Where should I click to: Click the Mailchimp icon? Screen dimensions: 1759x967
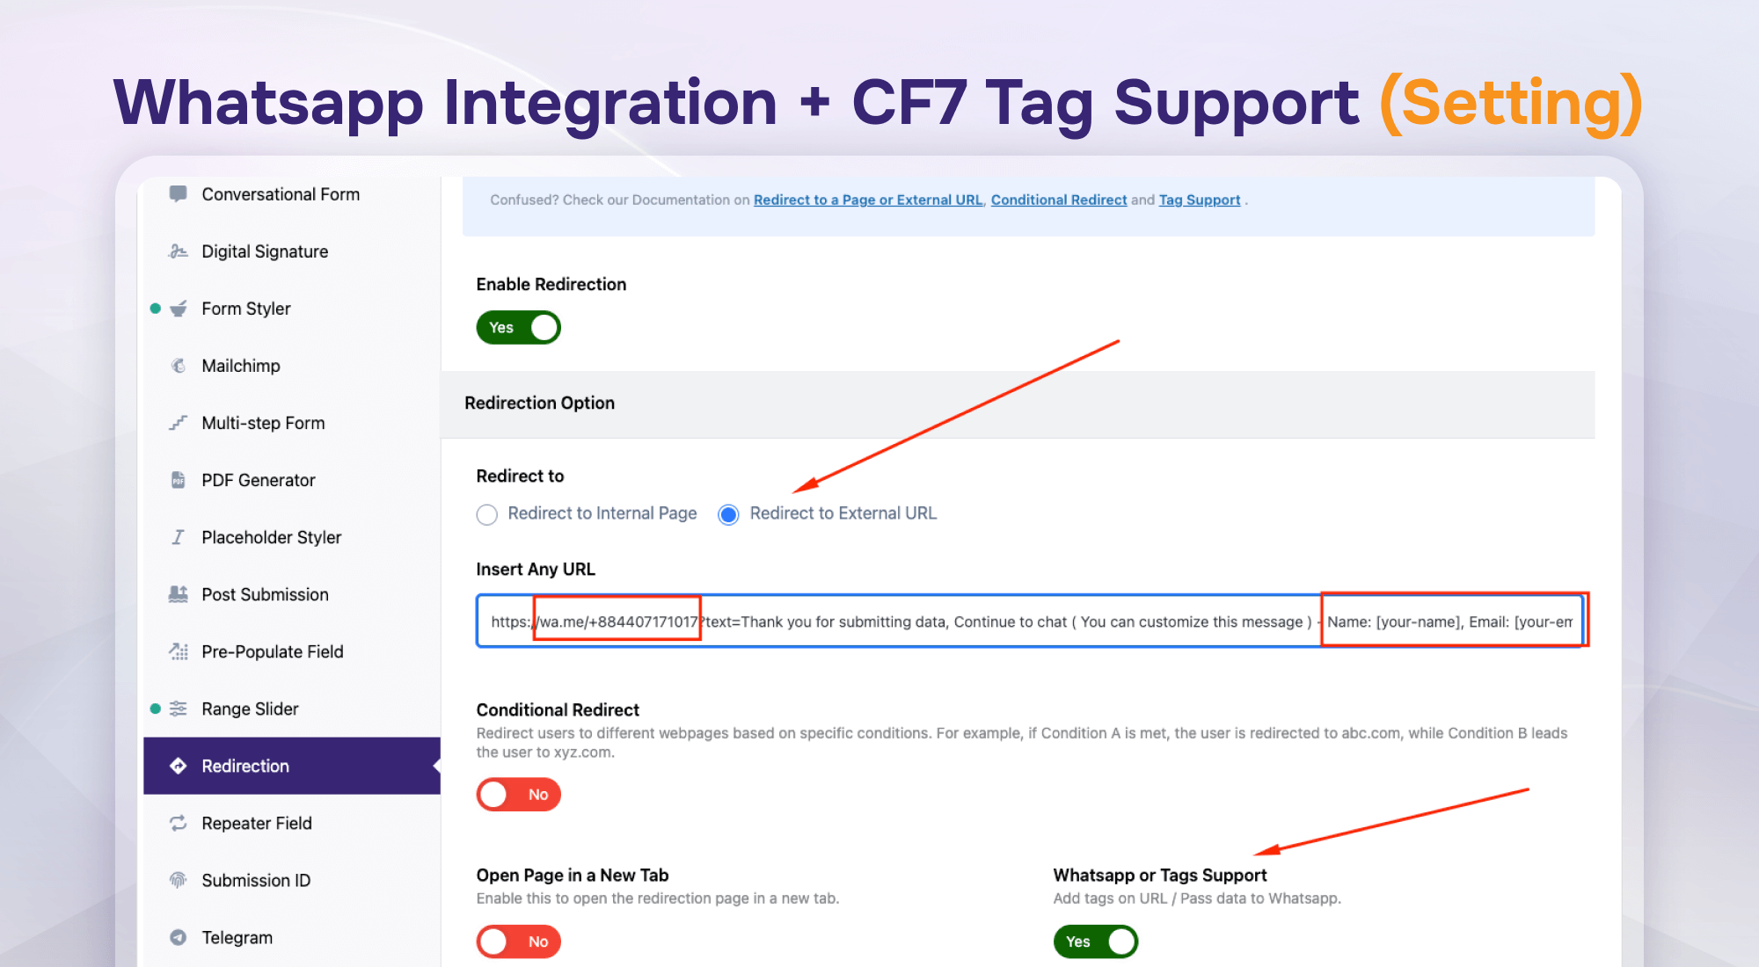tap(178, 366)
